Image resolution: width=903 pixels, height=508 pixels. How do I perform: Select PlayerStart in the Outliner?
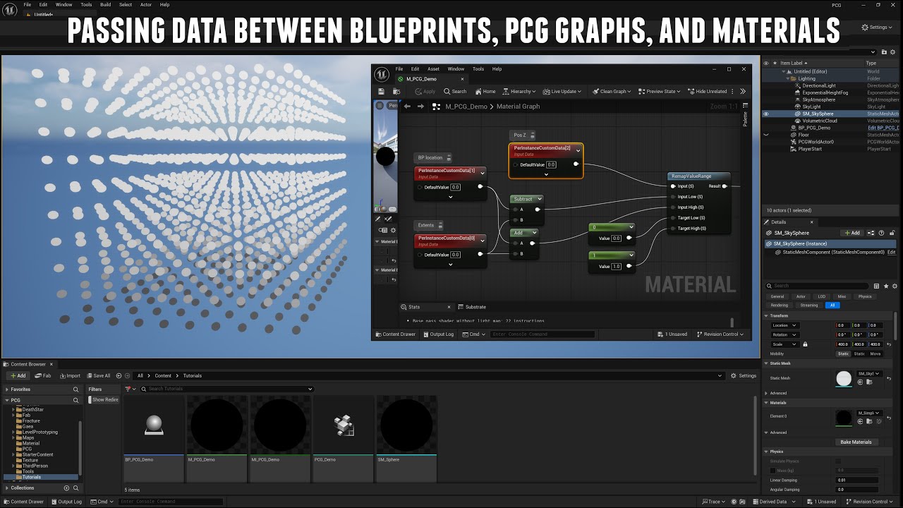(x=810, y=149)
